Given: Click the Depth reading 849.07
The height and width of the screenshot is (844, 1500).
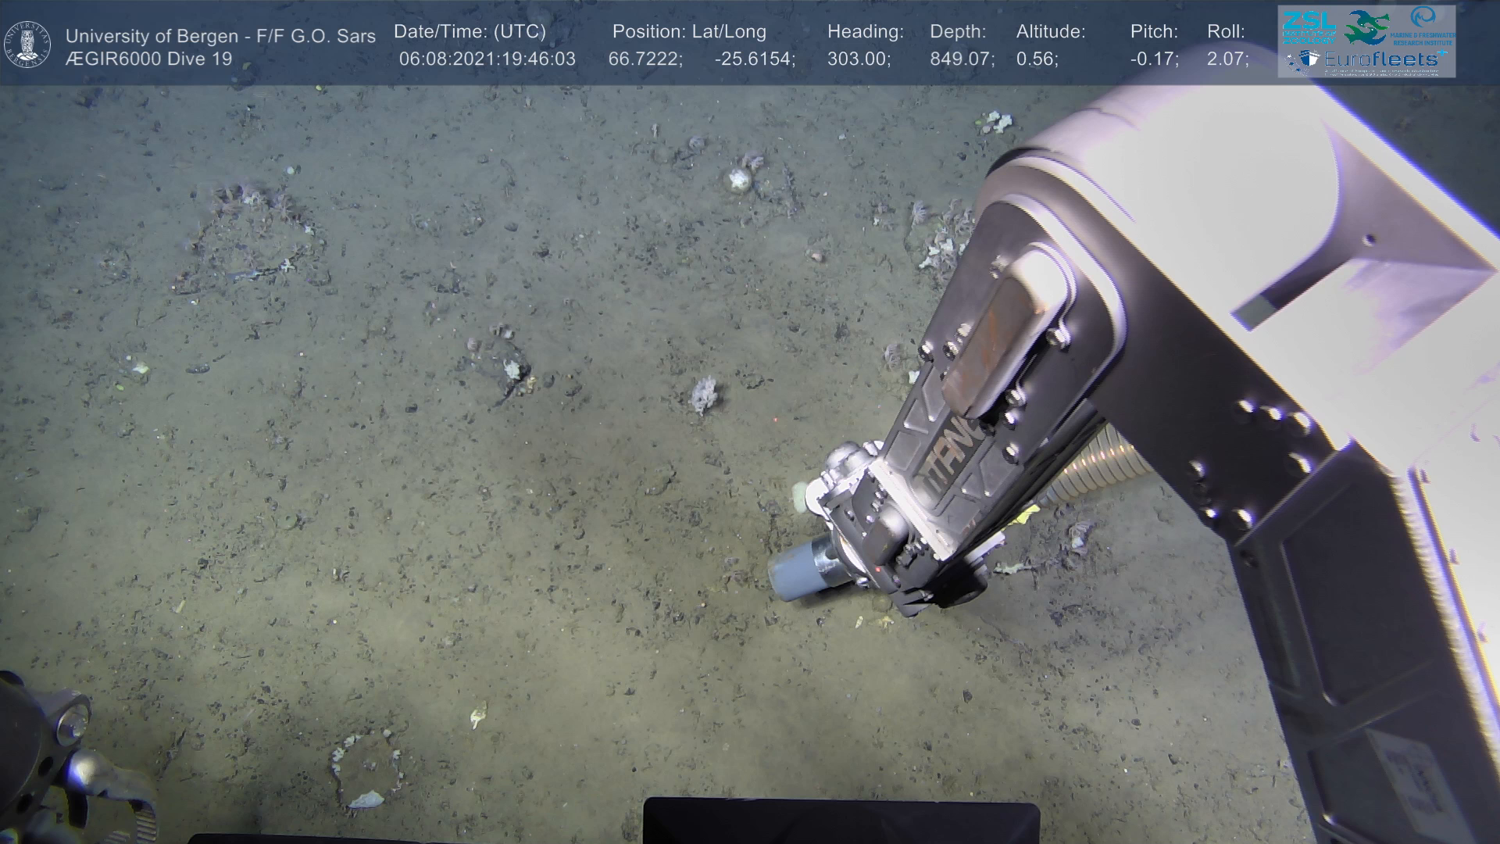Looking at the screenshot, I should [960, 59].
